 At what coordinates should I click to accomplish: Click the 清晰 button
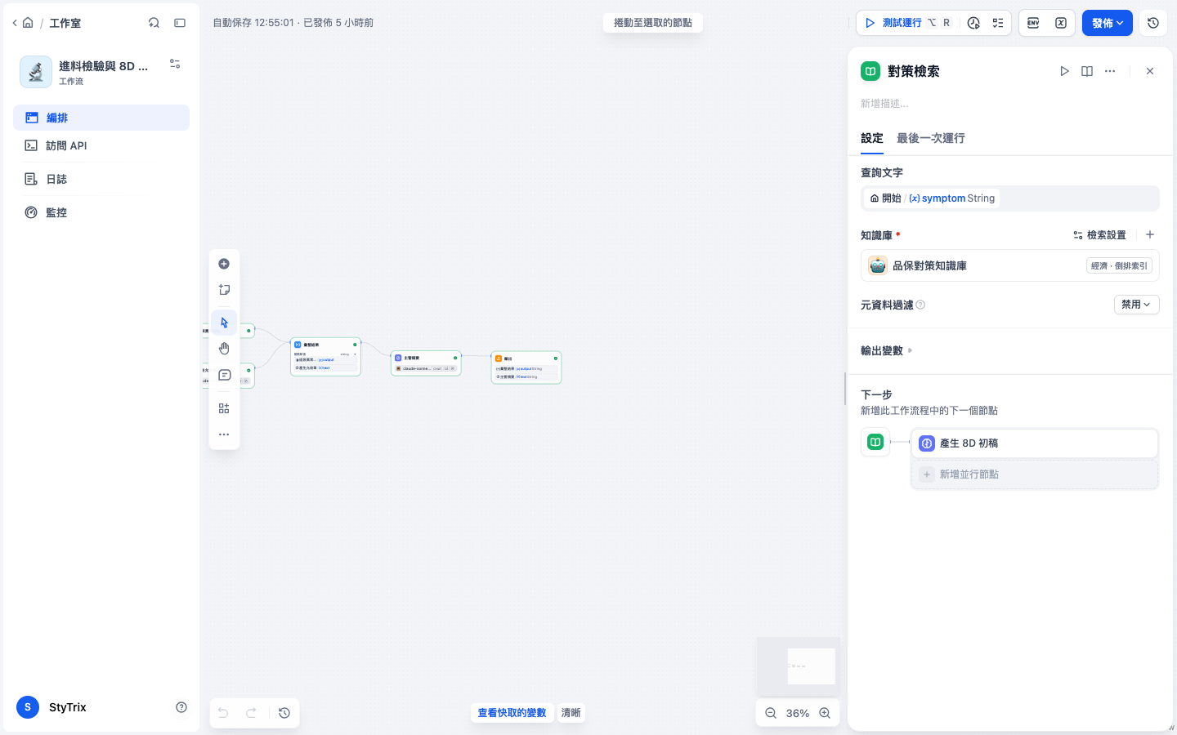tap(571, 713)
